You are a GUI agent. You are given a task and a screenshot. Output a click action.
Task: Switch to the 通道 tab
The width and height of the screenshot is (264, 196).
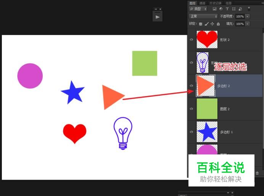click(x=202, y=3)
